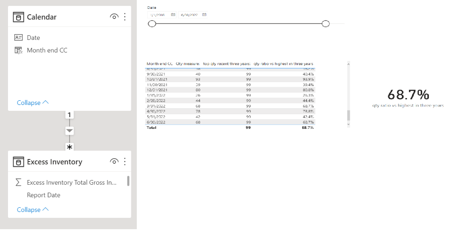This screenshot has width=455, height=230.
Task: Click the end date input field 6/30/2022
Action: [193, 15]
